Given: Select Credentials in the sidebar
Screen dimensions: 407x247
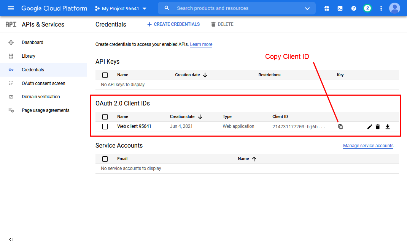Looking at the screenshot, I should (x=43, y=70).
